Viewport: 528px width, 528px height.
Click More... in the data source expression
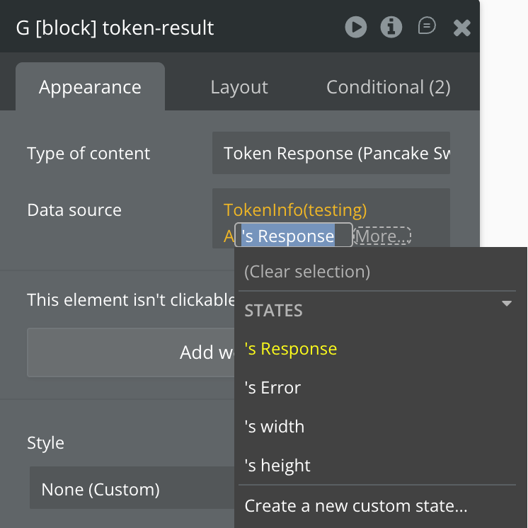pyautogui.click(x=382, y=236)
